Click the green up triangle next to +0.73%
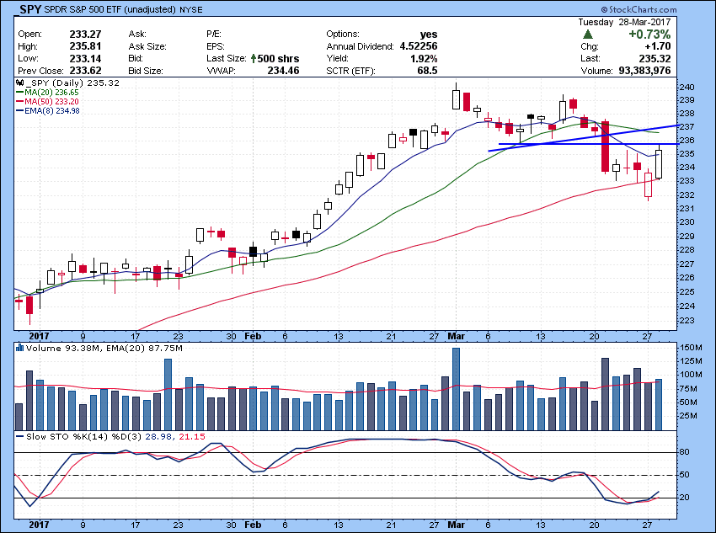Image resolution: width=716 pixels, height=533 pixels. [588, 35]
